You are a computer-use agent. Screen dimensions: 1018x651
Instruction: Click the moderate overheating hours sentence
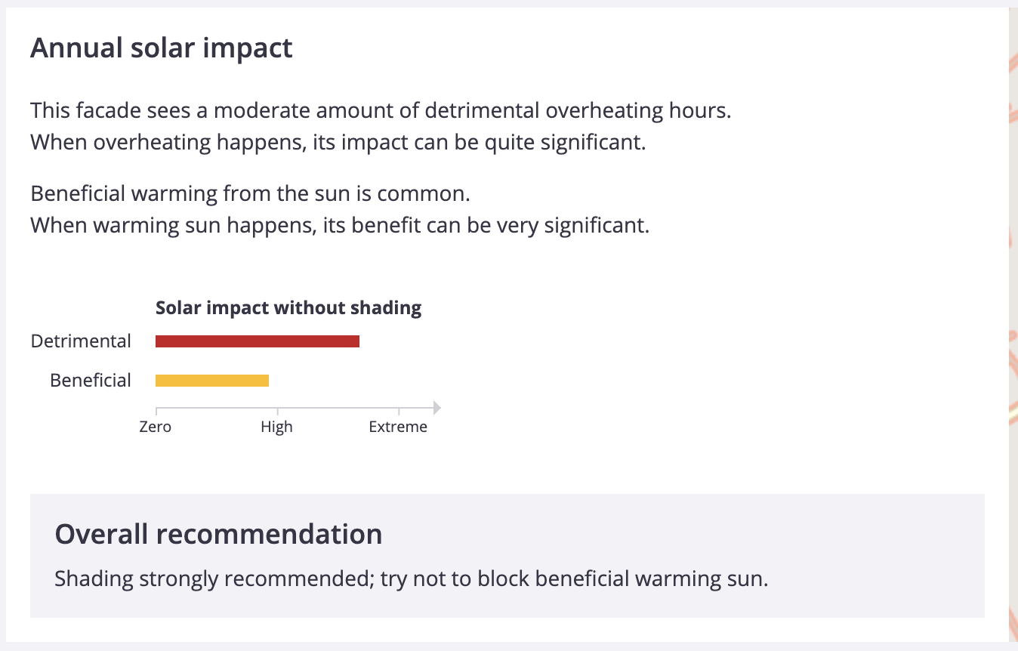[x=381, y=111]
